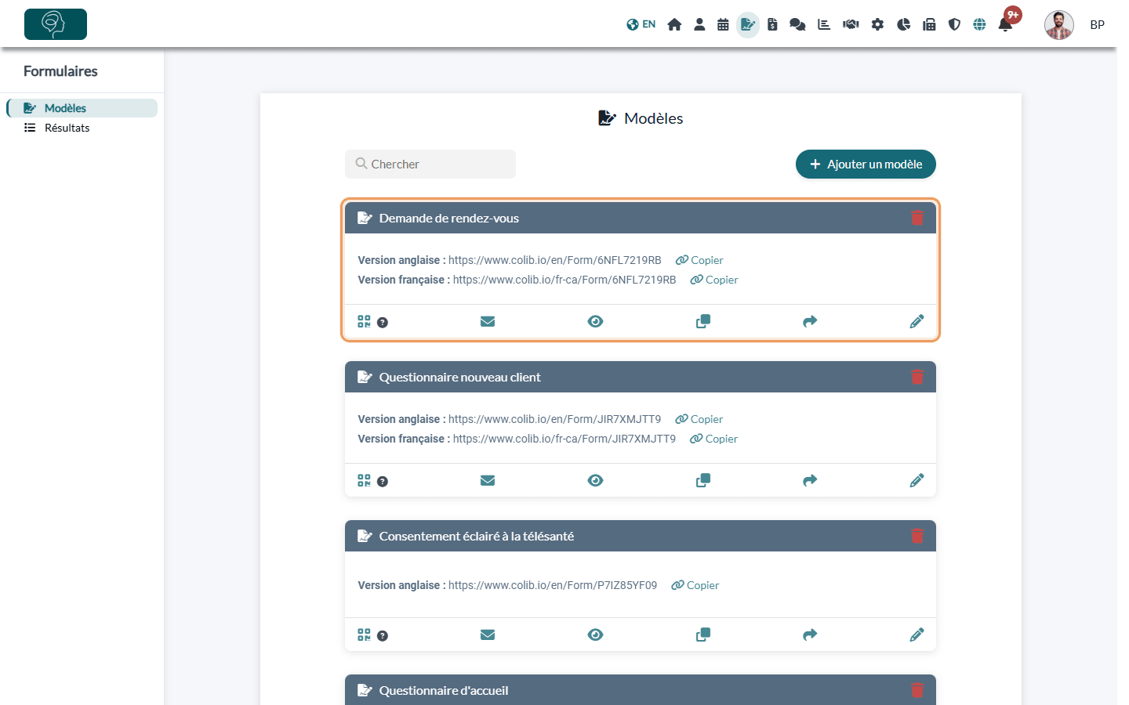This screenshot has height=705, width=1129.
Task: Open the pie chart statistics icon
Action: coord(903,24)
